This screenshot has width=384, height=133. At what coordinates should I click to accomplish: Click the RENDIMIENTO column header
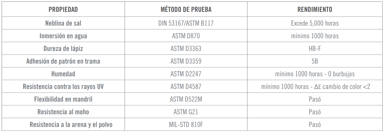pyautogui.click(x=315, y=9)
